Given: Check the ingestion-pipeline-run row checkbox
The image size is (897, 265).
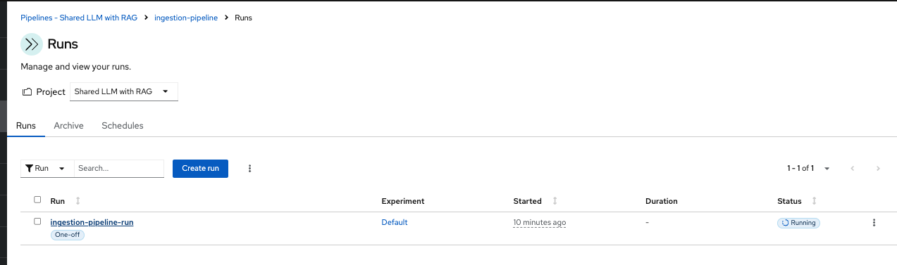Looking at the screenshot, I should [x=37, y=221].
